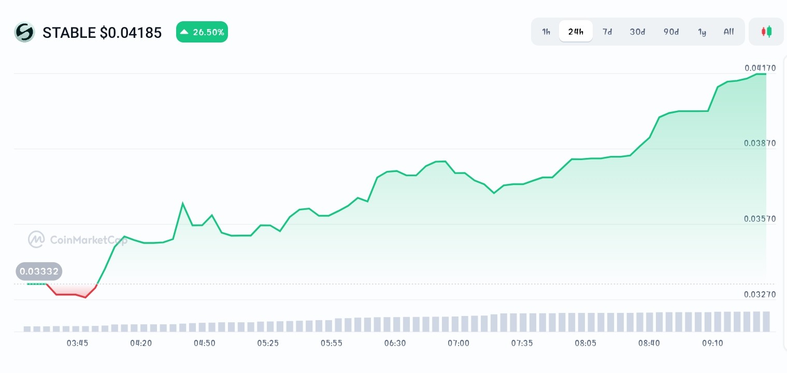Screen dimensions: 787x373
Task: Click the 08:05 time axis label
Action: (585, 343)
